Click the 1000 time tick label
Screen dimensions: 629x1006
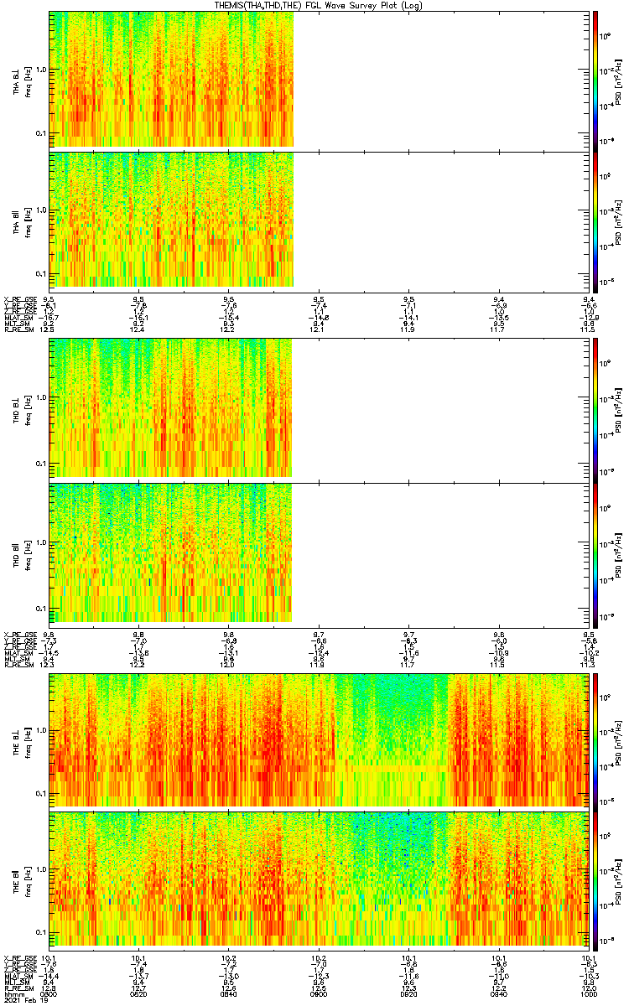[588, 994]
